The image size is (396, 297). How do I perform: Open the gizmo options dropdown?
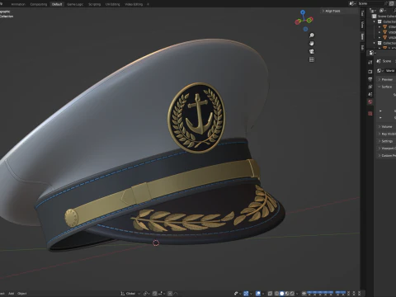[x=251, y=293]
